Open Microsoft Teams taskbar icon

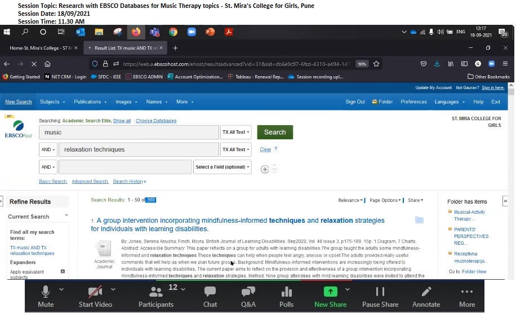pos(155,32)
